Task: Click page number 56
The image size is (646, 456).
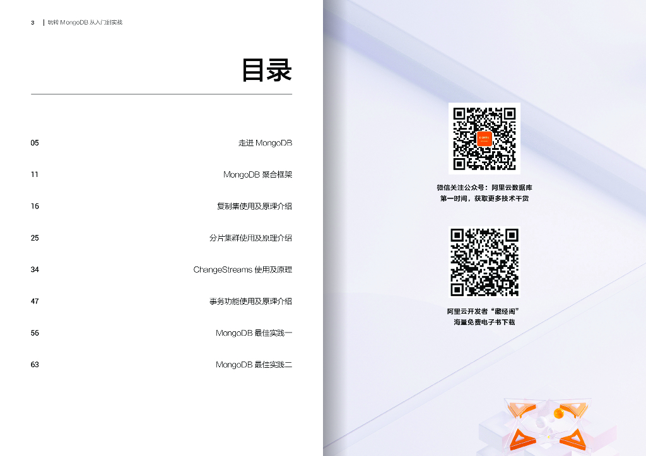Action: [x=35, y=333]
